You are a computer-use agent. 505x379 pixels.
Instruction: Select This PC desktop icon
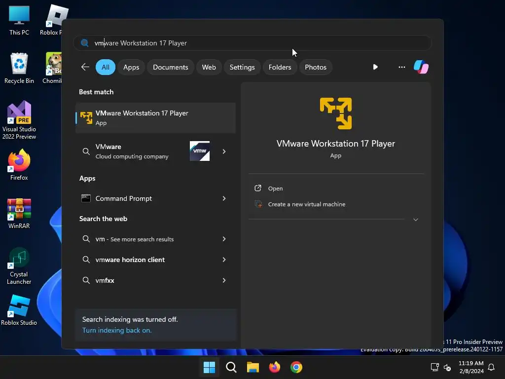[19, 21]
